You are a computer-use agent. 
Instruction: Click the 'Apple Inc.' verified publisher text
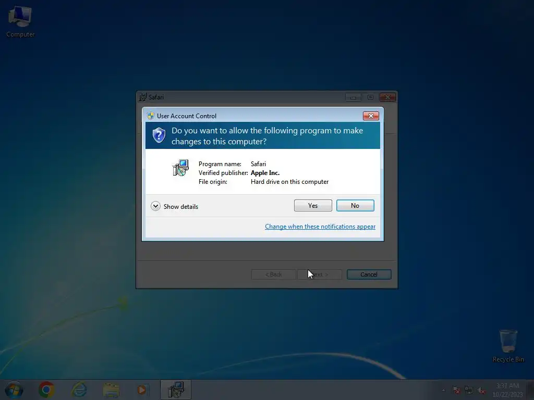tap(265, 173)
